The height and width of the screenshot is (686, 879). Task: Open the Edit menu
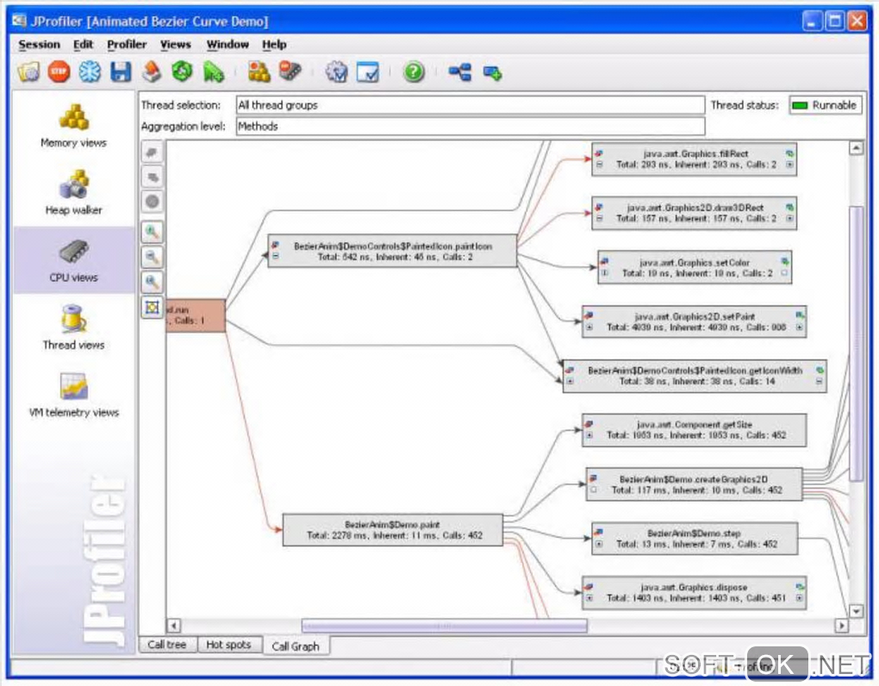[x=83, y=44]
